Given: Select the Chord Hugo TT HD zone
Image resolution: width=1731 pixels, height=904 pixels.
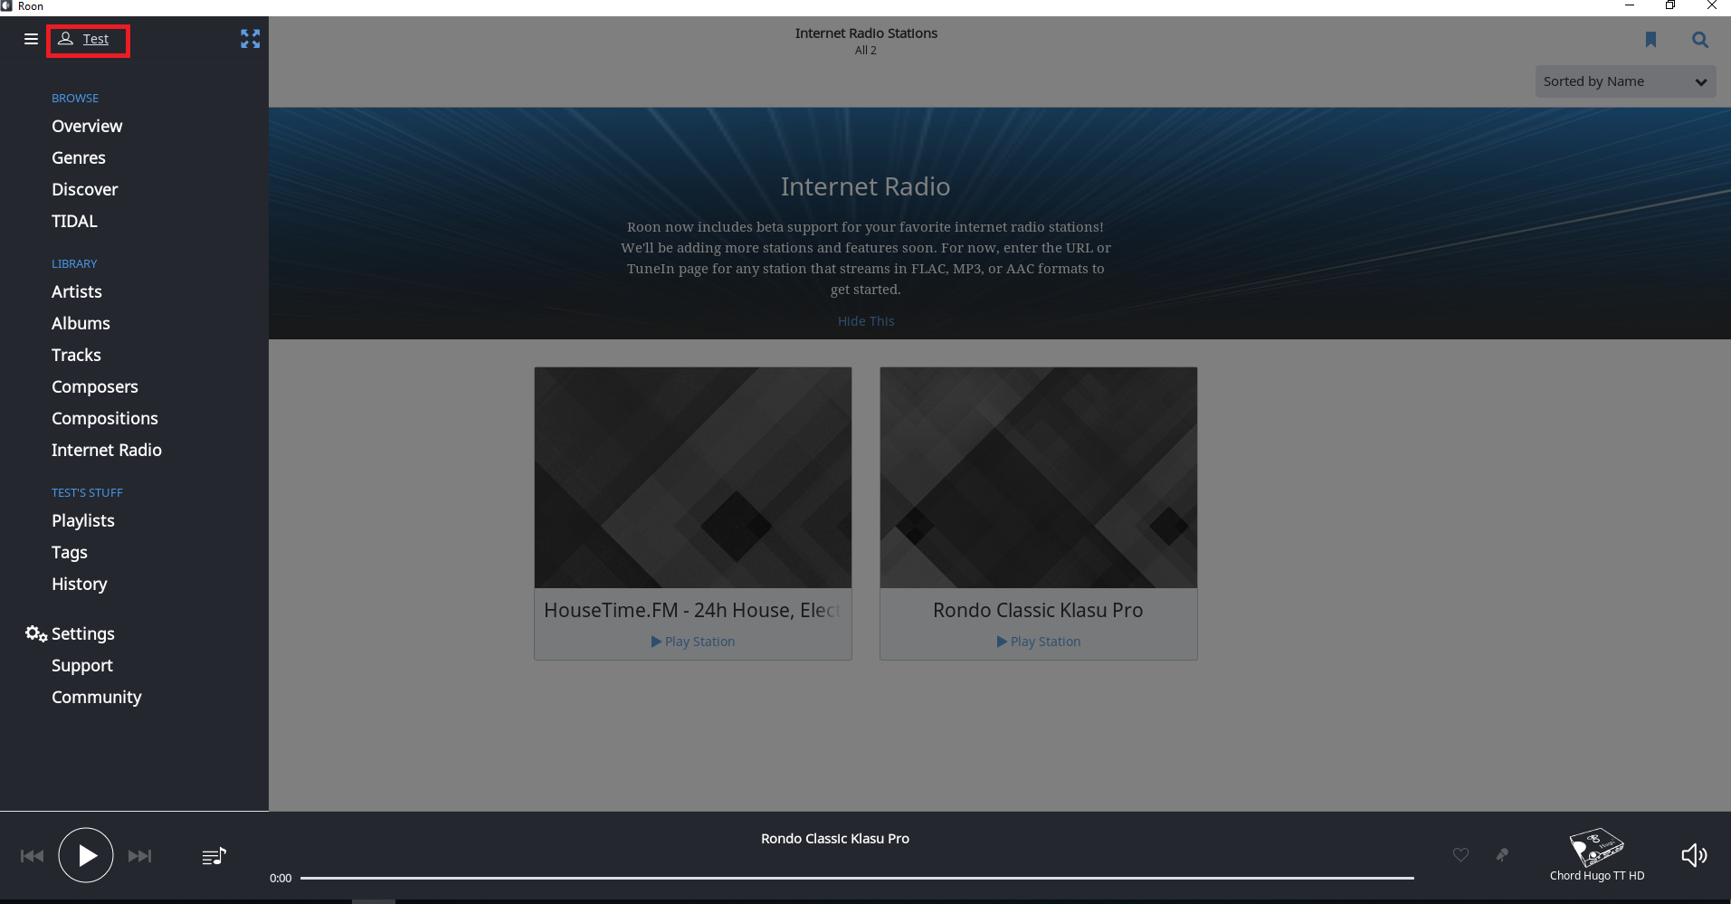Looking at the screenshot, I should [1597, 855].
